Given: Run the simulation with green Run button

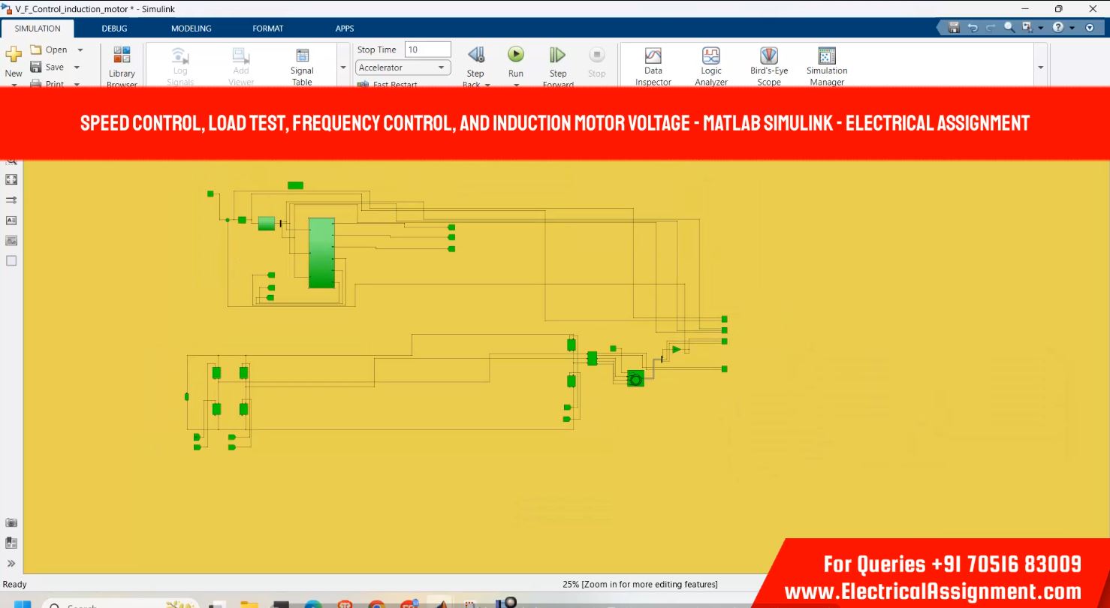Looking at the screenshot, I should [x=516, y=54].
